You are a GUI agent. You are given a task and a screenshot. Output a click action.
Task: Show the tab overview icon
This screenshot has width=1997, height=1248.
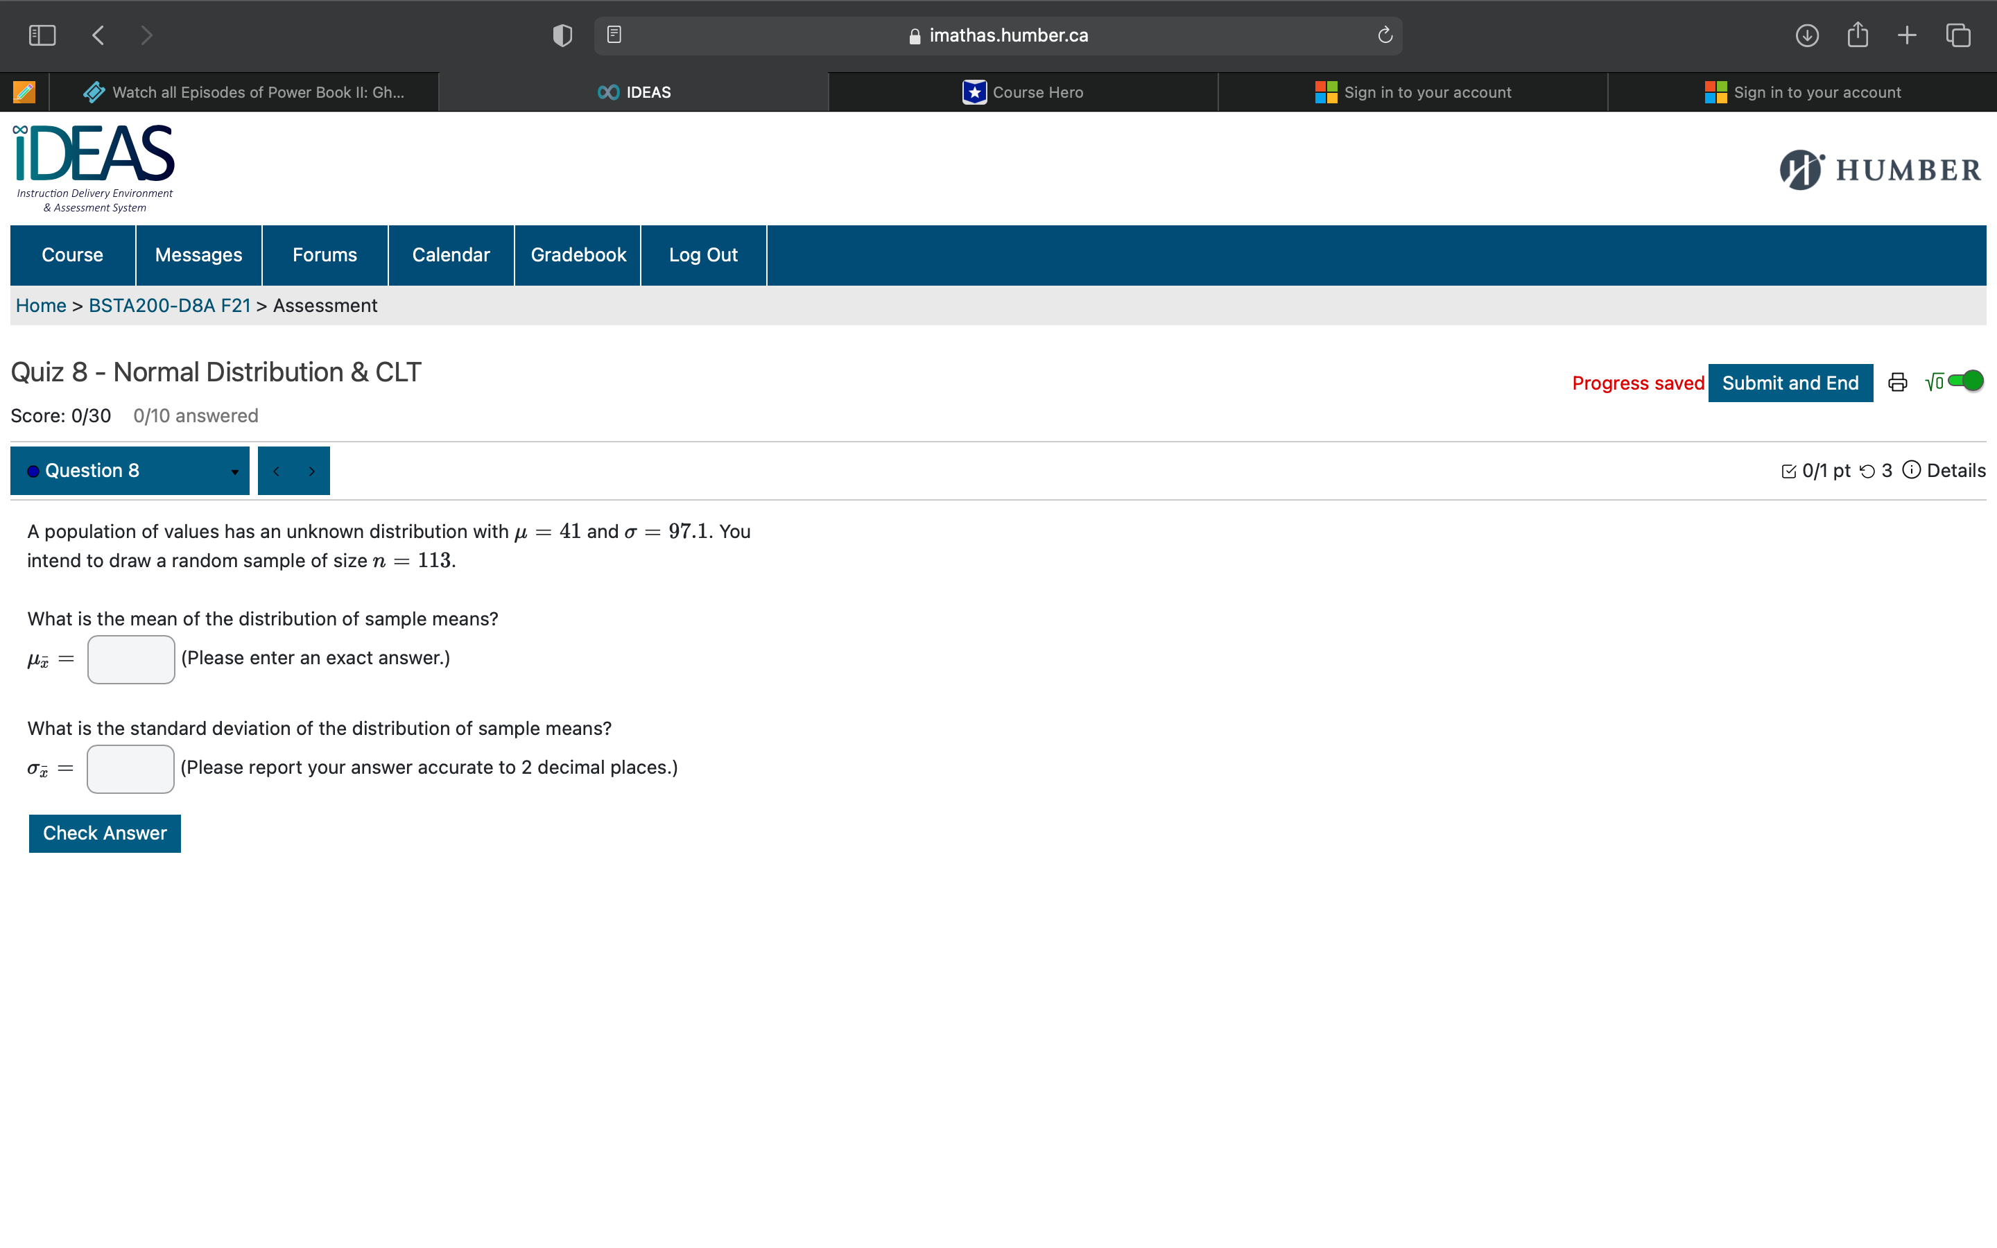[x=1958, y=35]
